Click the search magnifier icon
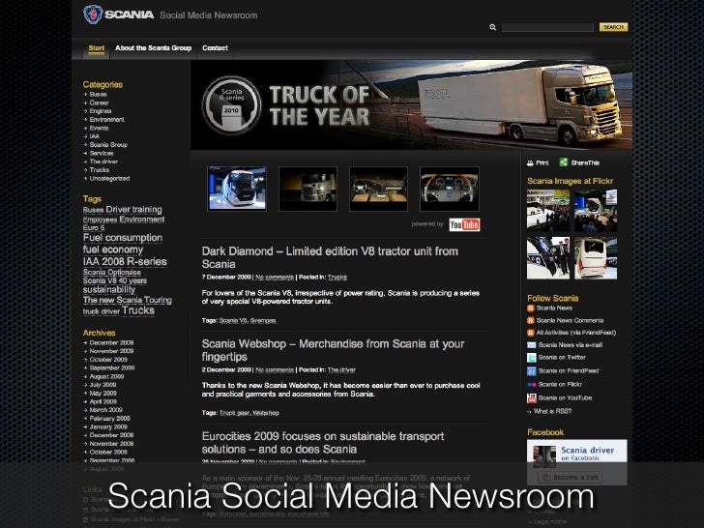The height and width of the screenshot is (528, 704). pyautogui.click(x=492, y=27)
